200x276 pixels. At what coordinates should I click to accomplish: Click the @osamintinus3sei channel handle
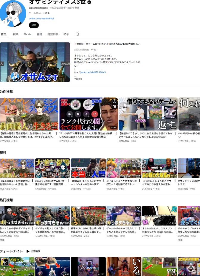(x=38, y=8)
